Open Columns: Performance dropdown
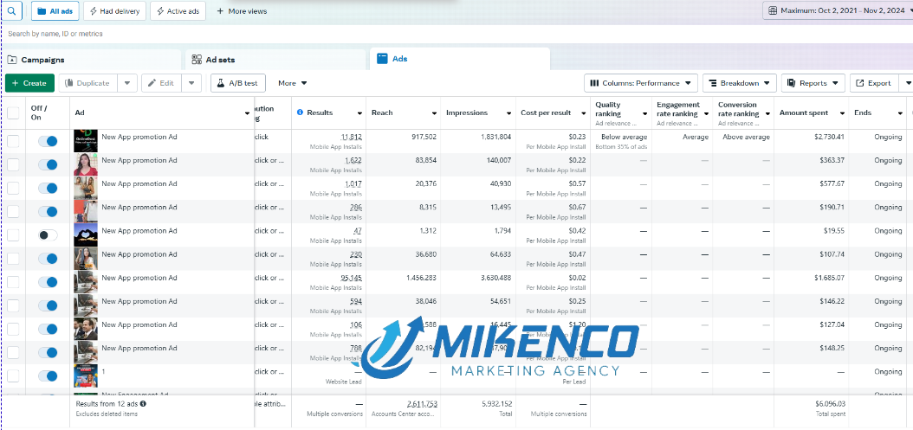Screen dimensions: 913x430 click(640, 83)
